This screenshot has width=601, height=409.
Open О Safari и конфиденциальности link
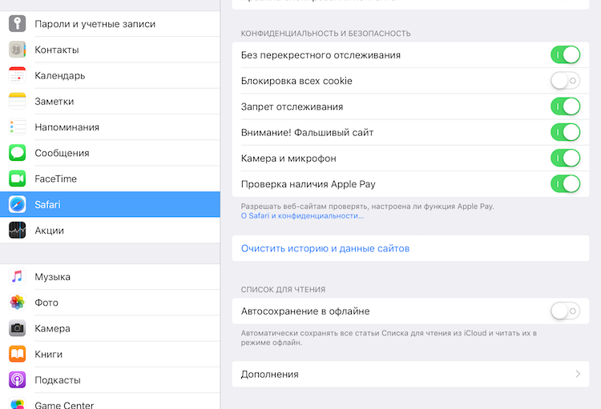pyautogui.click(x=302, y=216)
